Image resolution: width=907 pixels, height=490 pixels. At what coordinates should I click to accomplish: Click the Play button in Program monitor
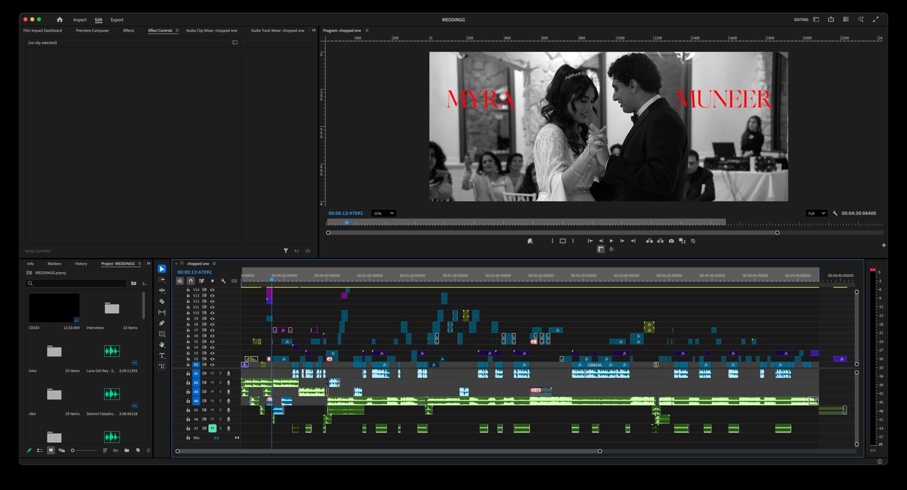pos(611,241)
